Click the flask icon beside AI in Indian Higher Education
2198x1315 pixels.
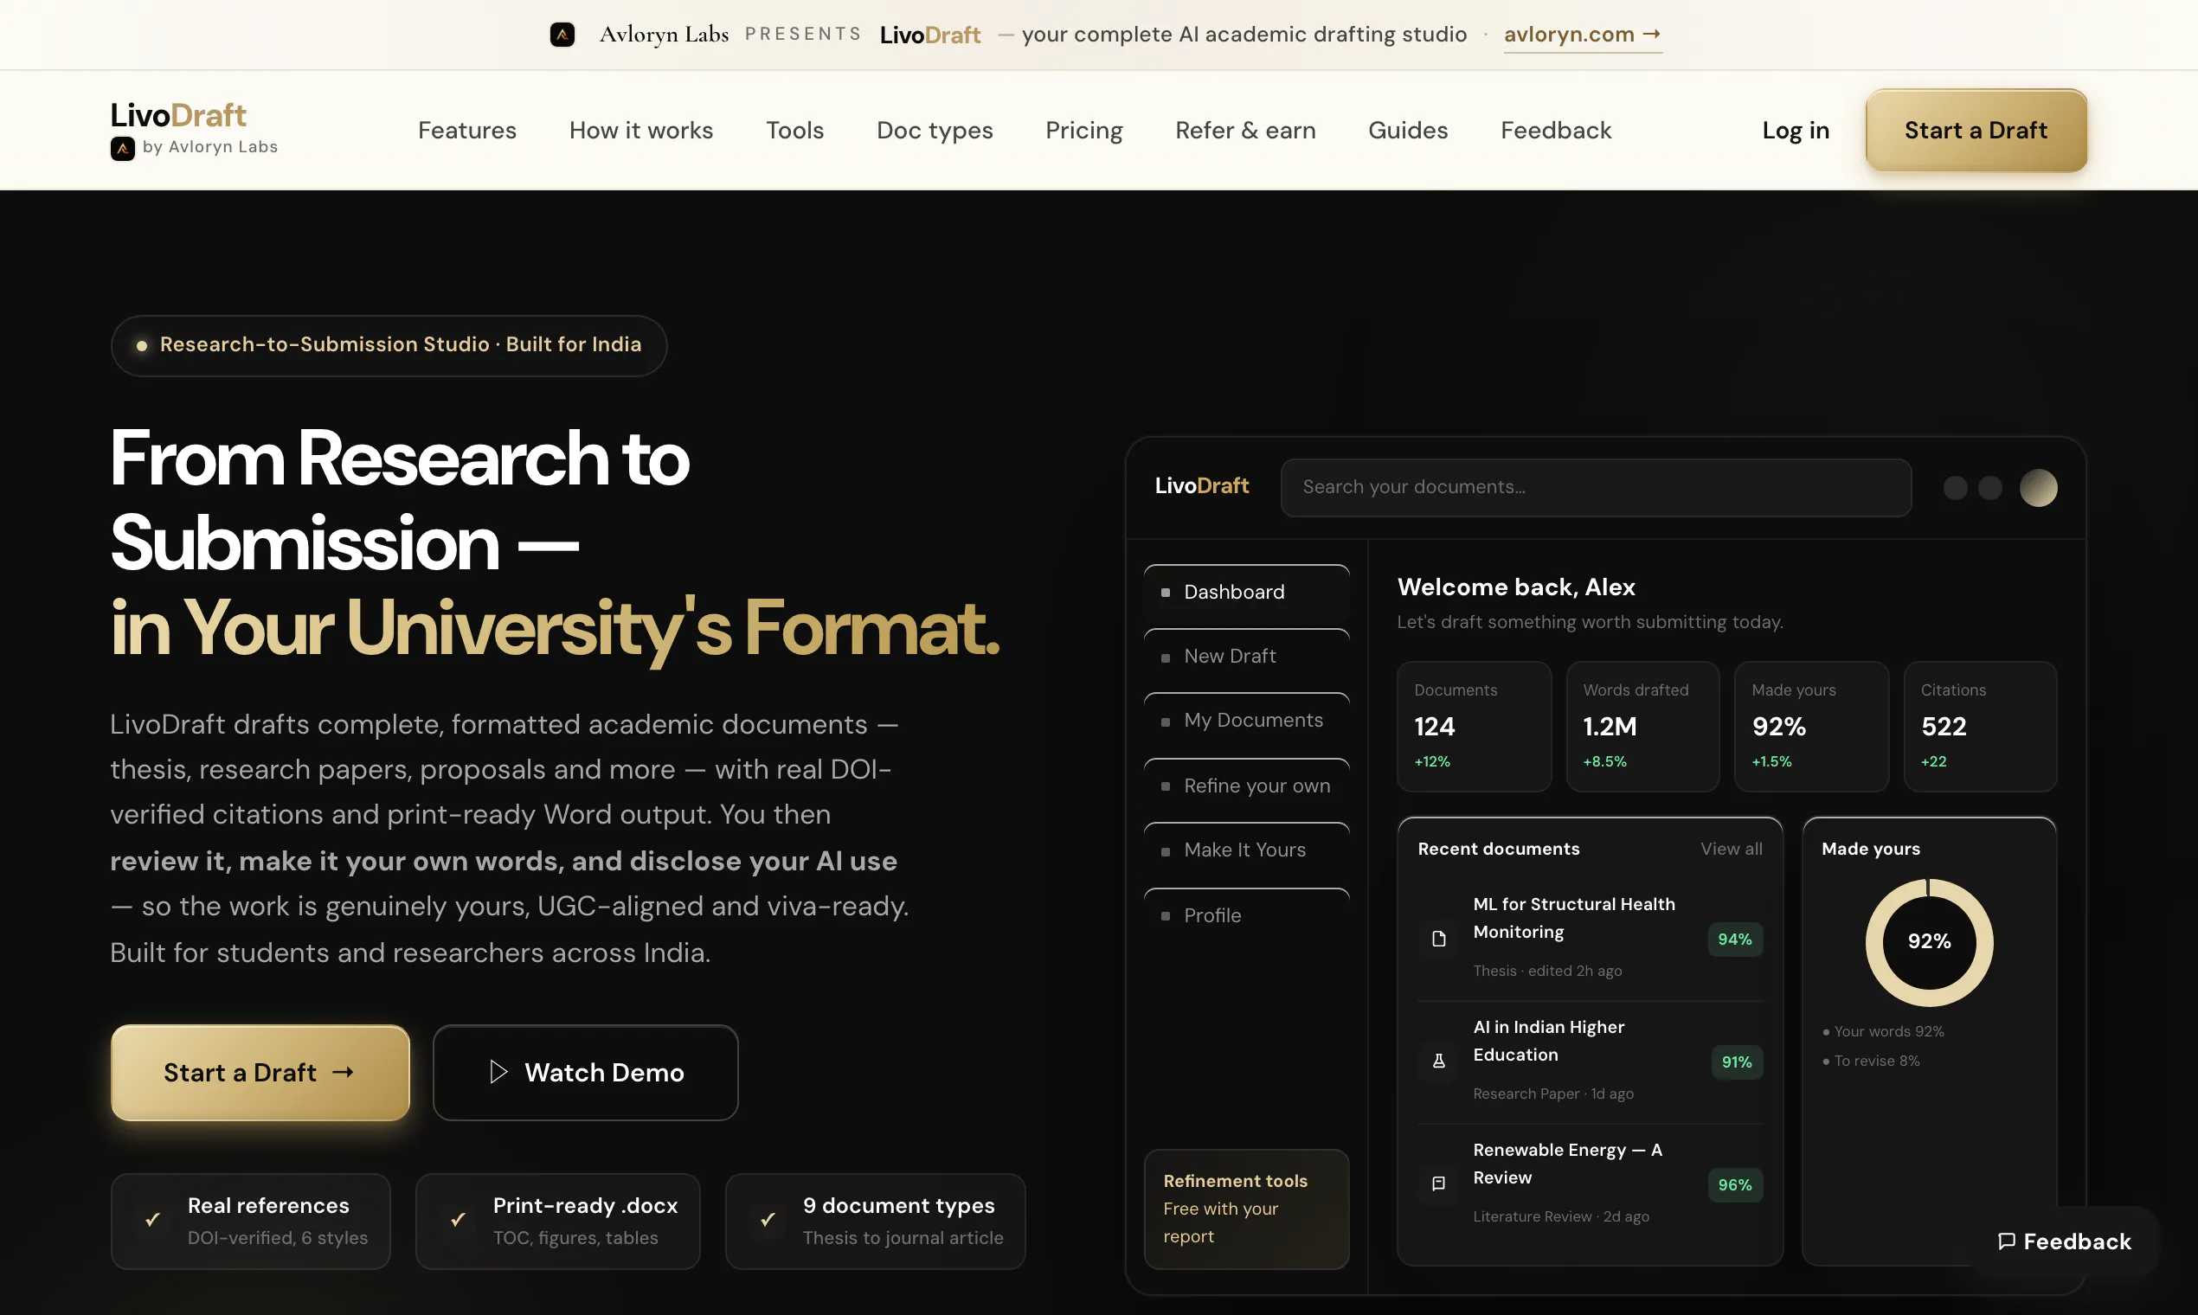pos(1438,1061)
